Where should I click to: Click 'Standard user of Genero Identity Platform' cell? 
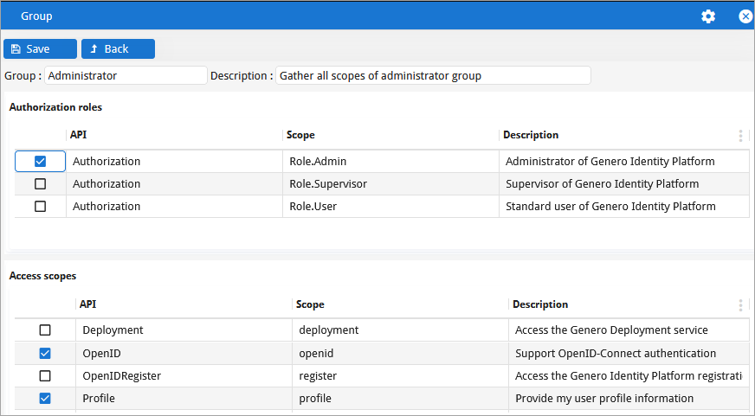point(624,207)
